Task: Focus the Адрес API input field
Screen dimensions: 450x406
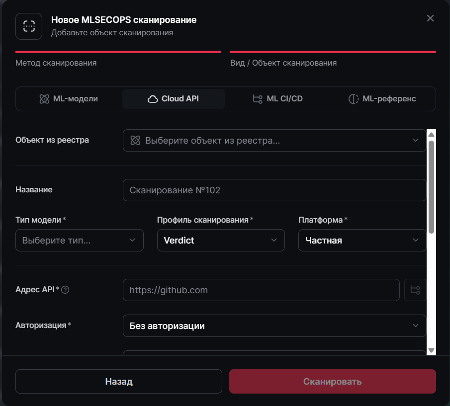Action: pos(261,290)
